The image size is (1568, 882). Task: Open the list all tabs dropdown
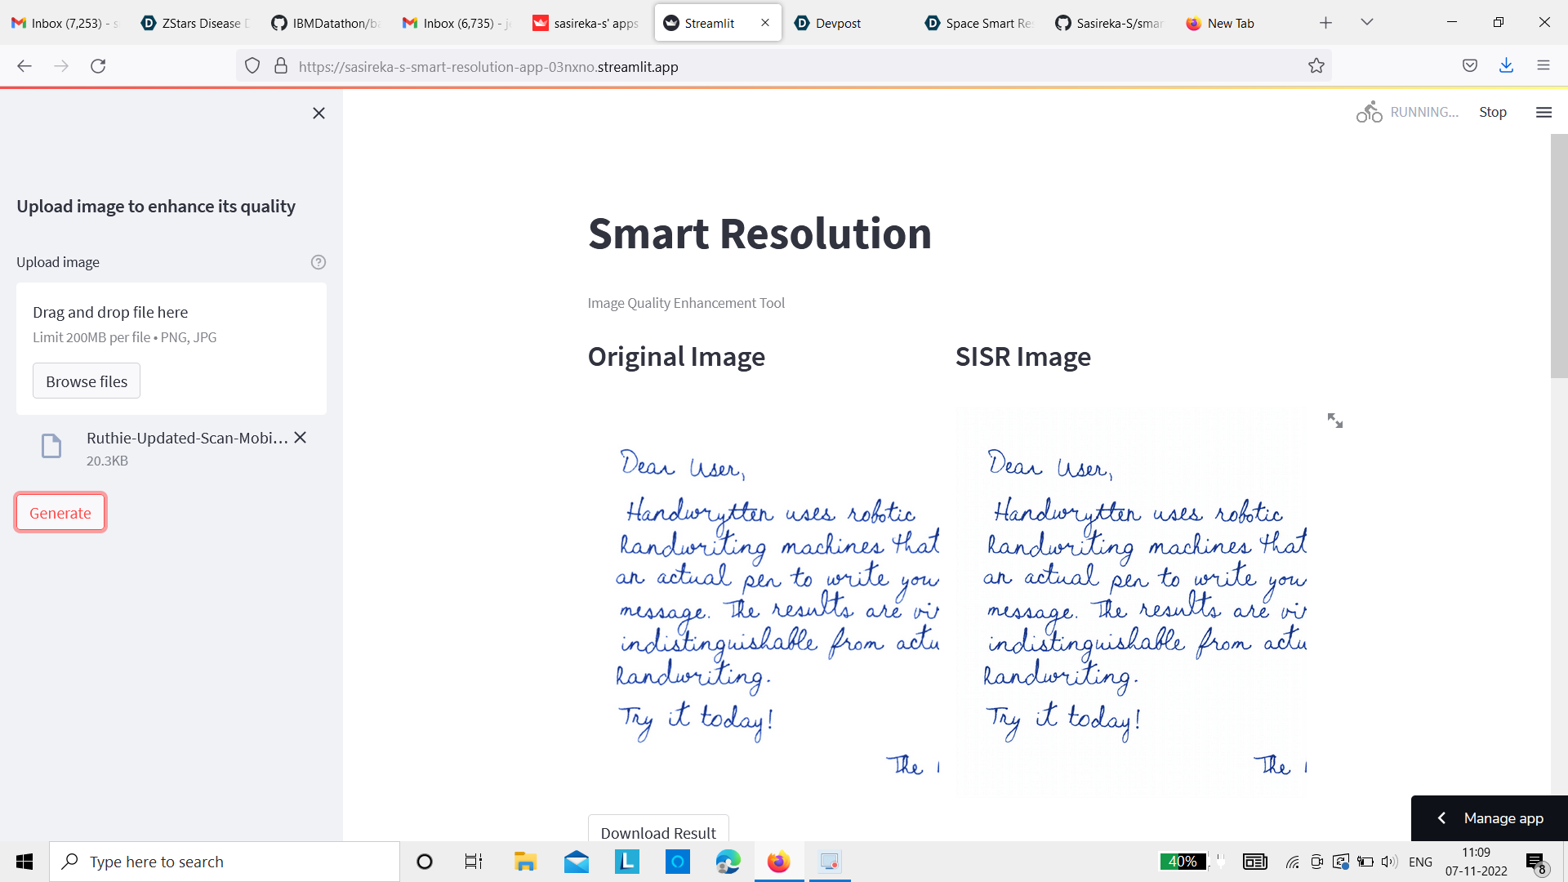coord(1366,23)
